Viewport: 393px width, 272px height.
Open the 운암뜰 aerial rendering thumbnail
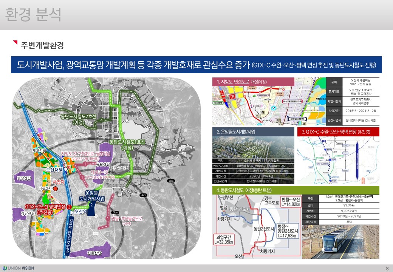coord(253,147)
